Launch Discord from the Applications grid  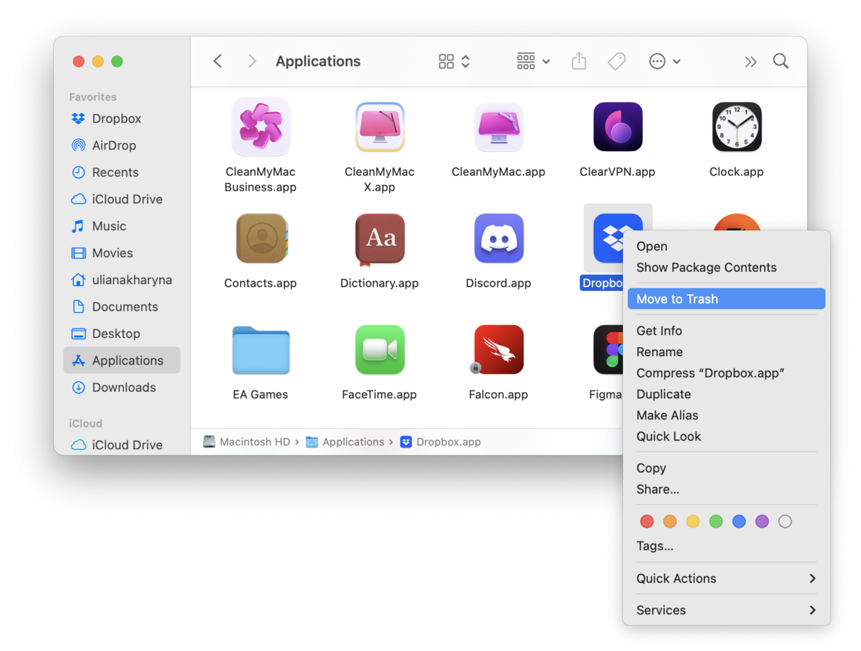coord(498,239)
